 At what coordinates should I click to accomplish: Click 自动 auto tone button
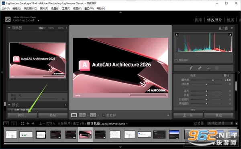coord(226,75)
